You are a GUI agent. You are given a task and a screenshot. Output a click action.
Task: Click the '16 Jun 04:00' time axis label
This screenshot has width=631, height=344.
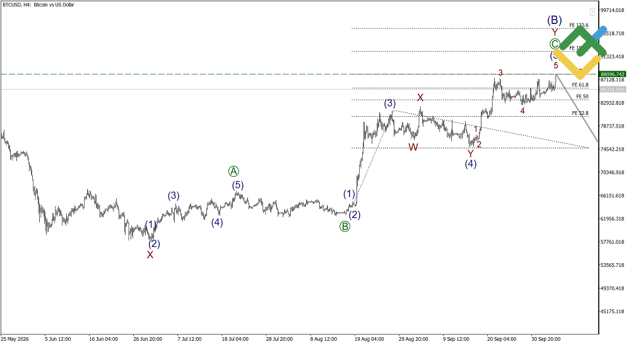103,339
